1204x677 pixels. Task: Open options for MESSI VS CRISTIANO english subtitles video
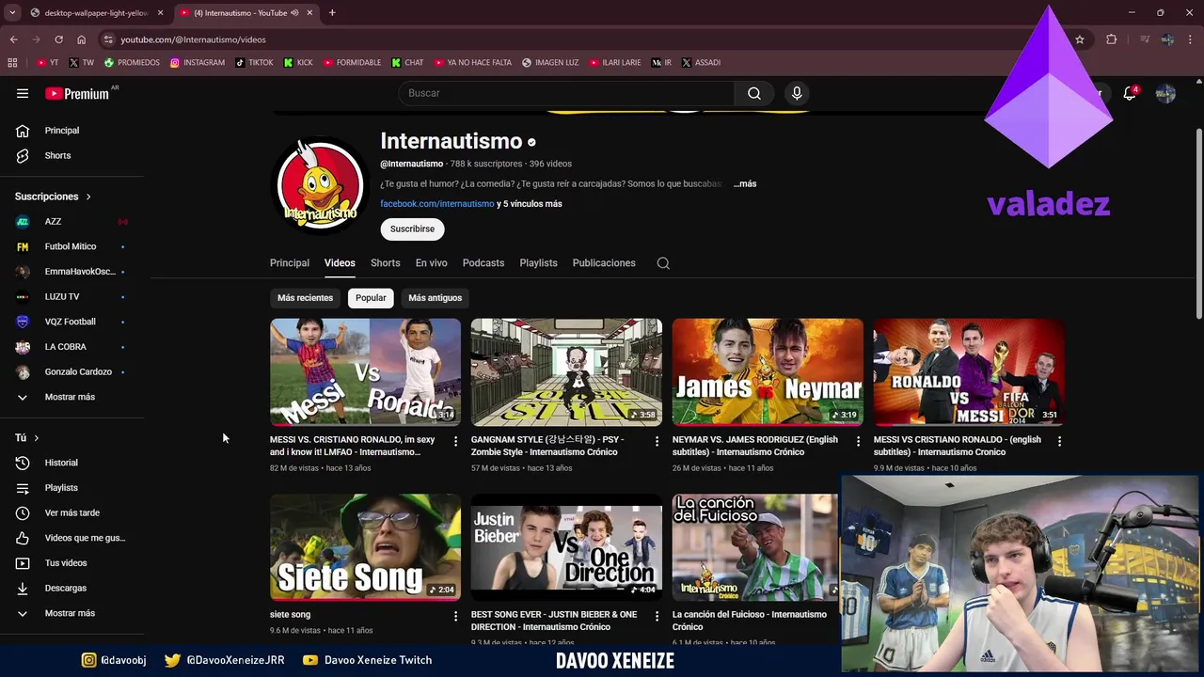(x=1059, y=441)
